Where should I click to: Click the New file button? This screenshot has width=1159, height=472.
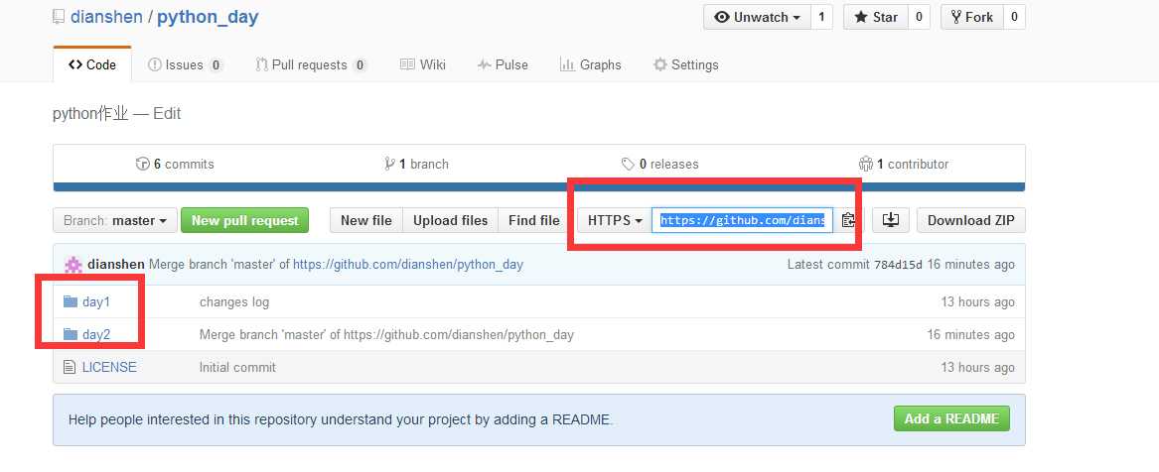(x=365, y=220)
